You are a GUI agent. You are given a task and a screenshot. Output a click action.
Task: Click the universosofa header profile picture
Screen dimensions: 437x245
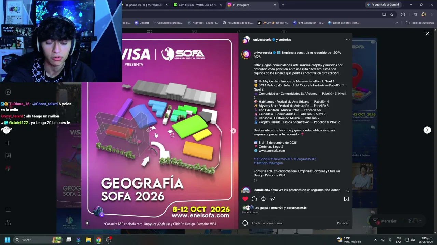(x=246, y=40)
